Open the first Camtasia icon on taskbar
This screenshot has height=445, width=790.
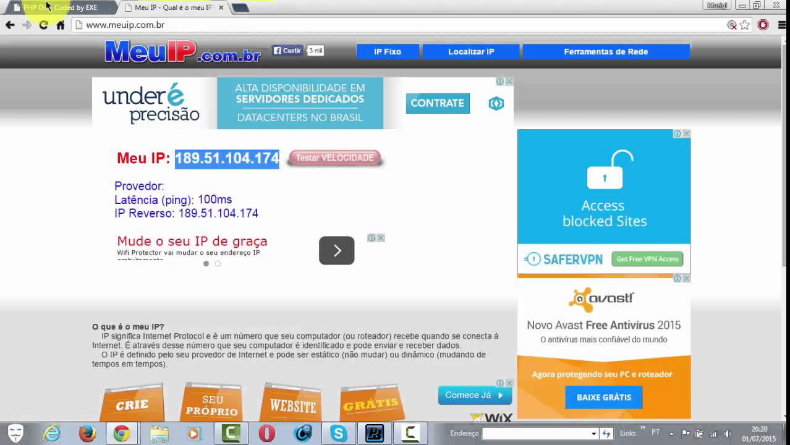click(231, 434)
